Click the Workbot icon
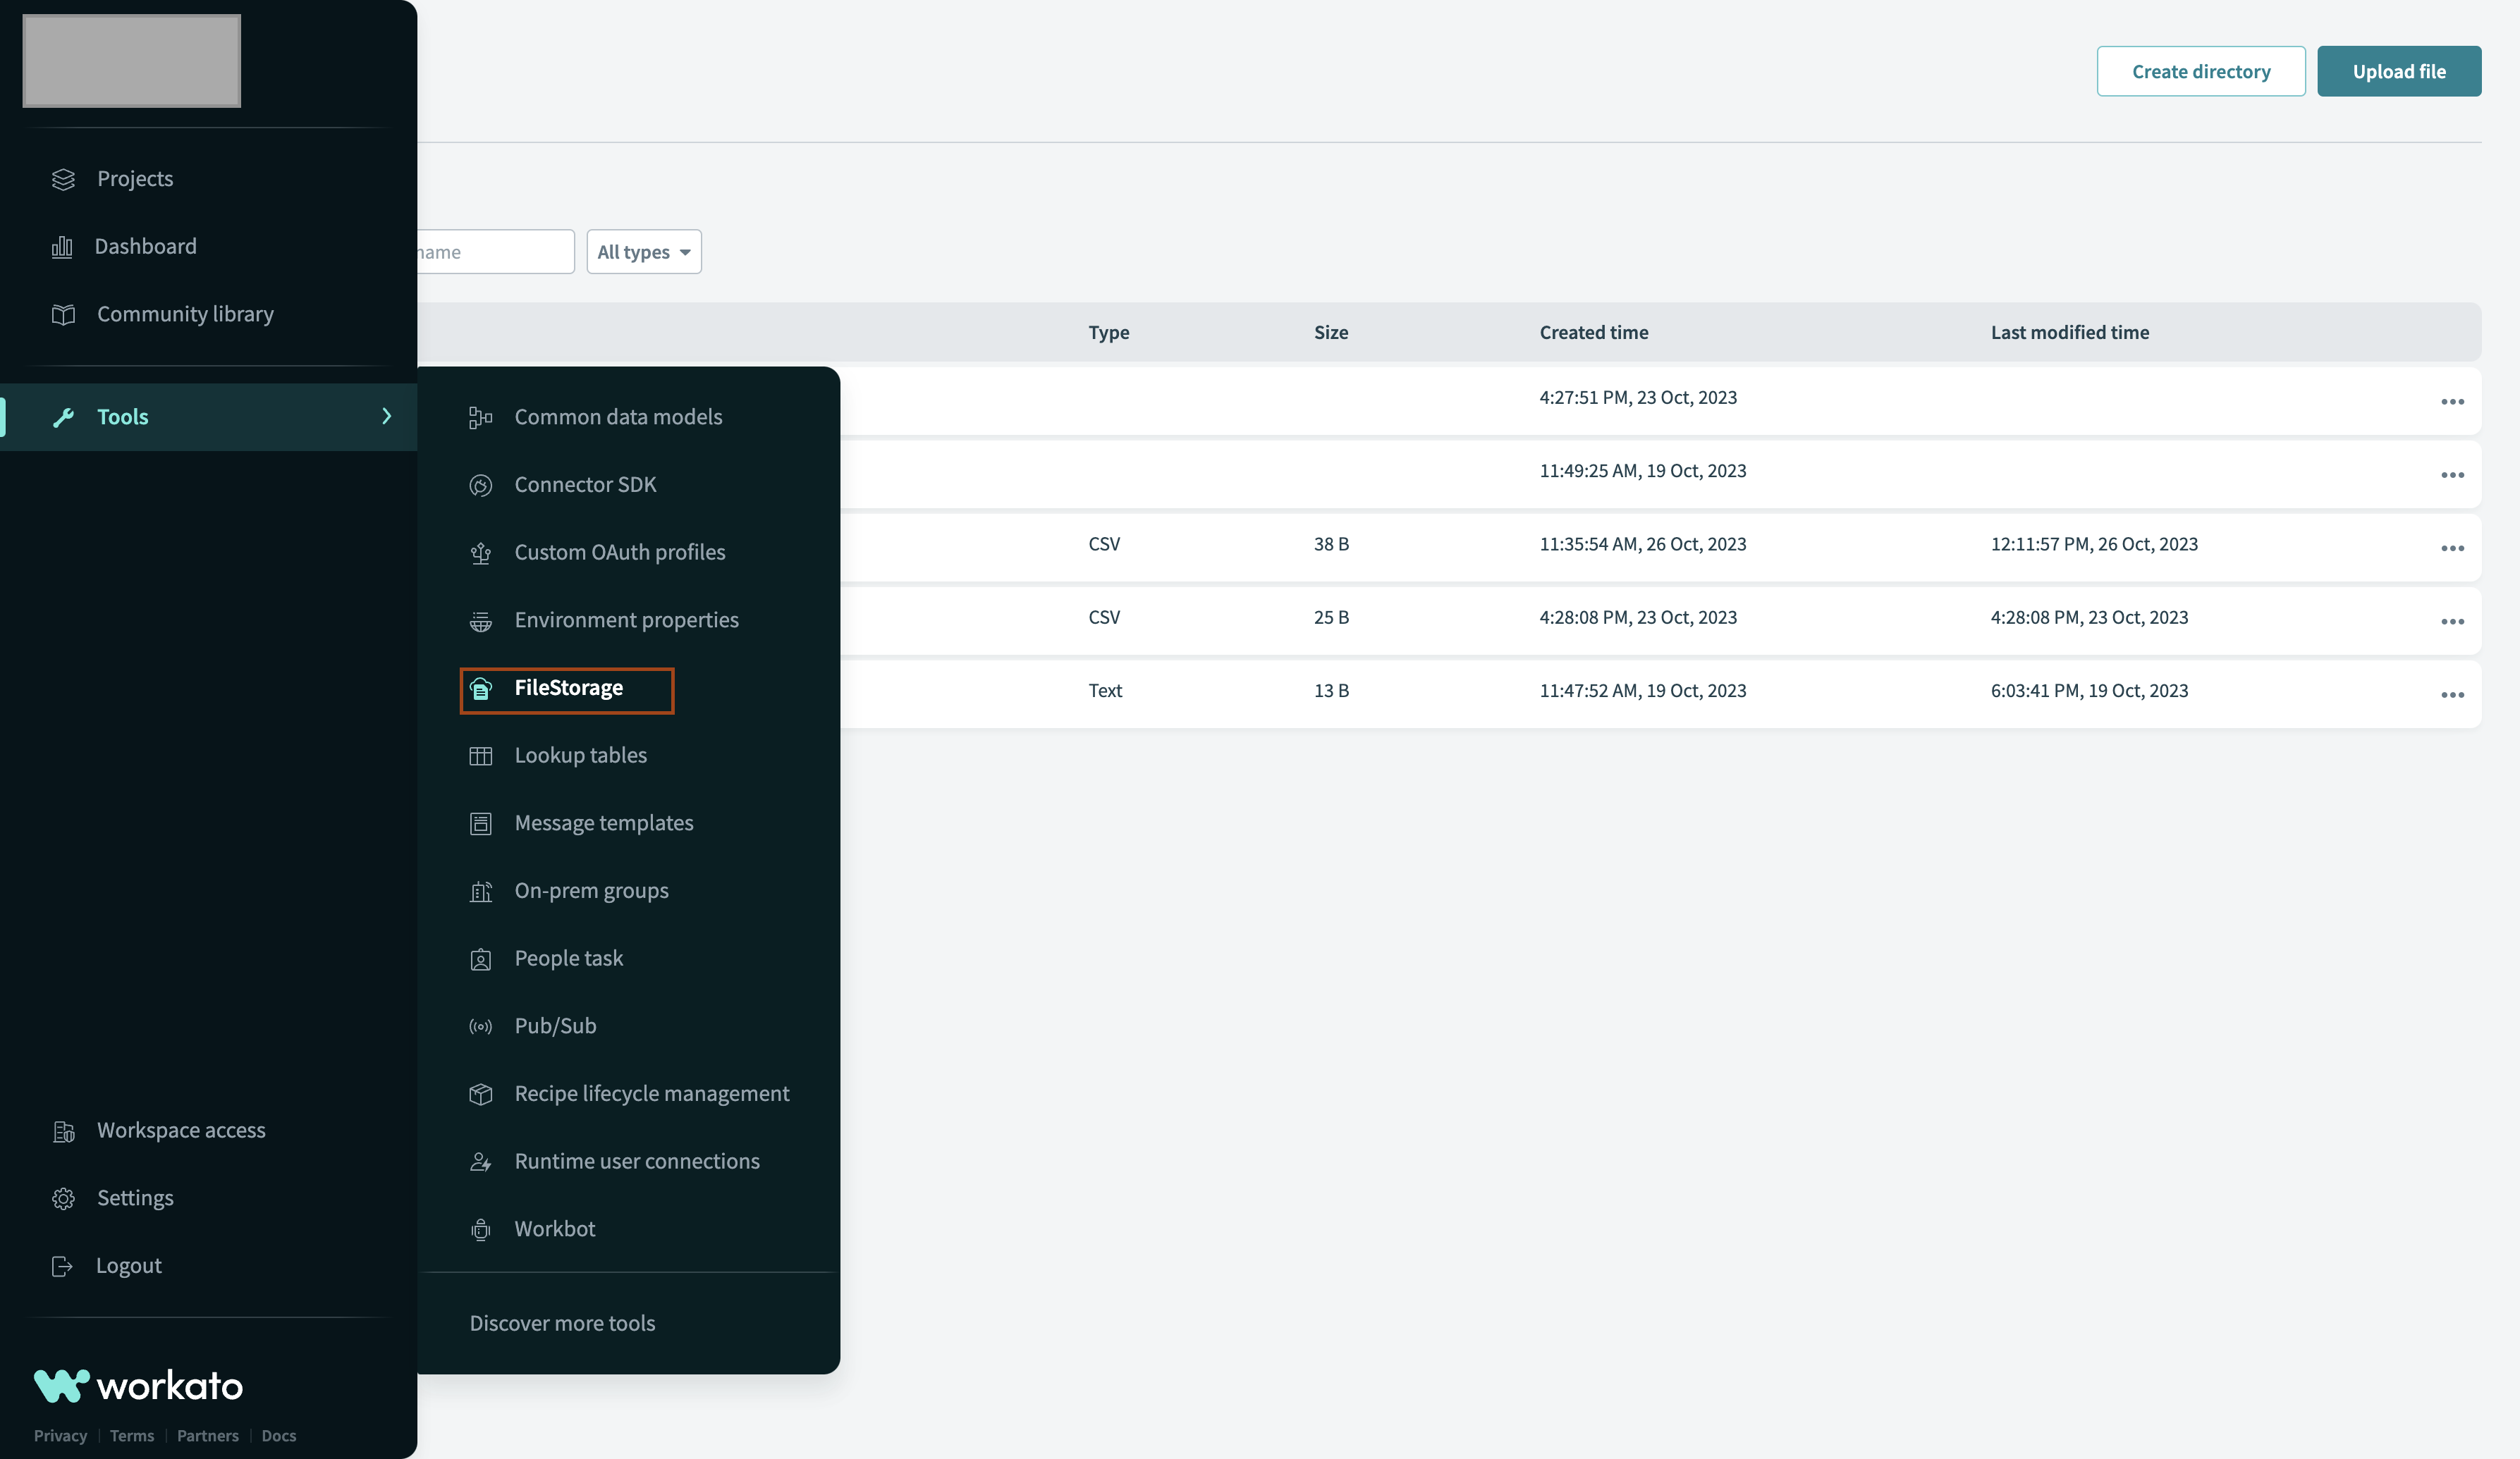 481,1229
